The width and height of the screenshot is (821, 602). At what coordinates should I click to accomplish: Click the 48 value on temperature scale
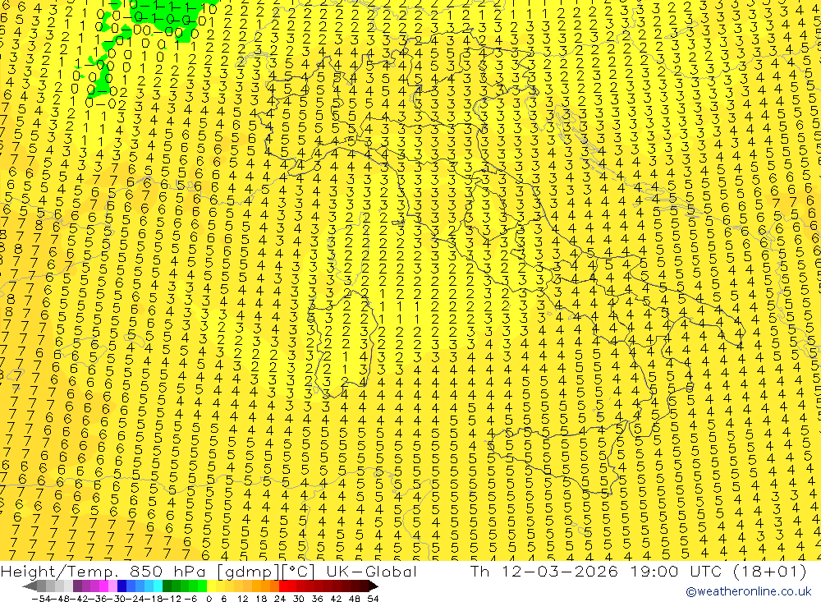[x=354, y=599]
